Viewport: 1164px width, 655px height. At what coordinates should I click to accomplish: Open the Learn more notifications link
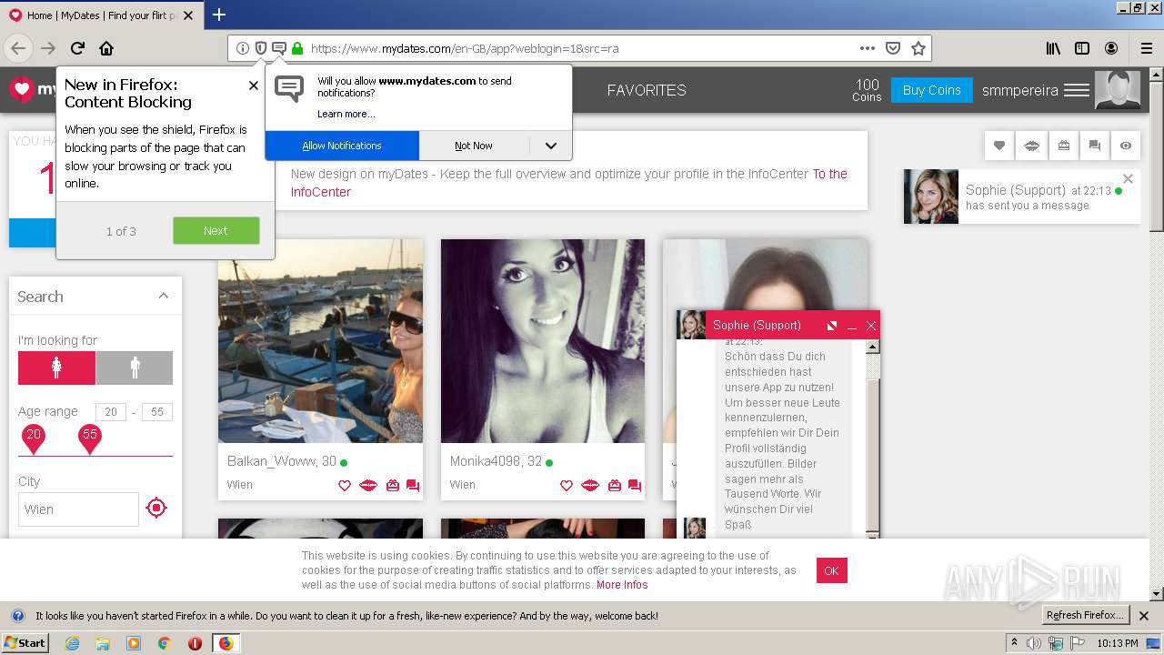[x=346, y=114]
